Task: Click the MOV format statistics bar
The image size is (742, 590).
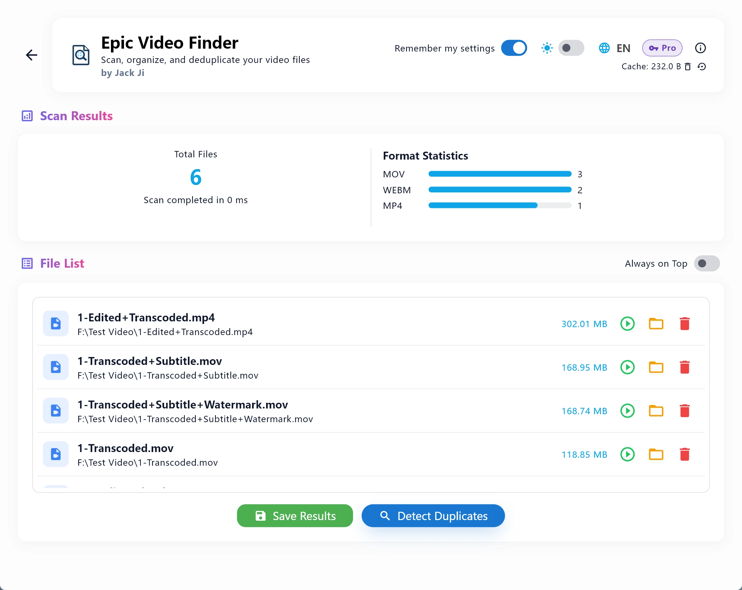Action: click(500, 174)
